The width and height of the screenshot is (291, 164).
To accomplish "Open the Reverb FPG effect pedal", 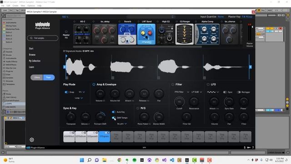I will [x=127, y=34].
